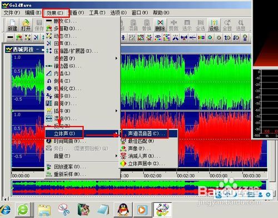
Task: Click the overview waveform strip below timeline
Action: (x=139, y=188)
